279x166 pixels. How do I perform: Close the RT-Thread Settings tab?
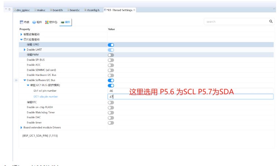[x=134, y=10]
